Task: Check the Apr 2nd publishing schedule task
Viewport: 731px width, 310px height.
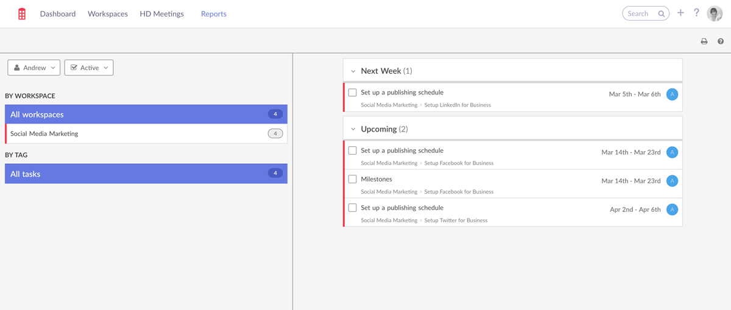Action: (x=352, y=208)
